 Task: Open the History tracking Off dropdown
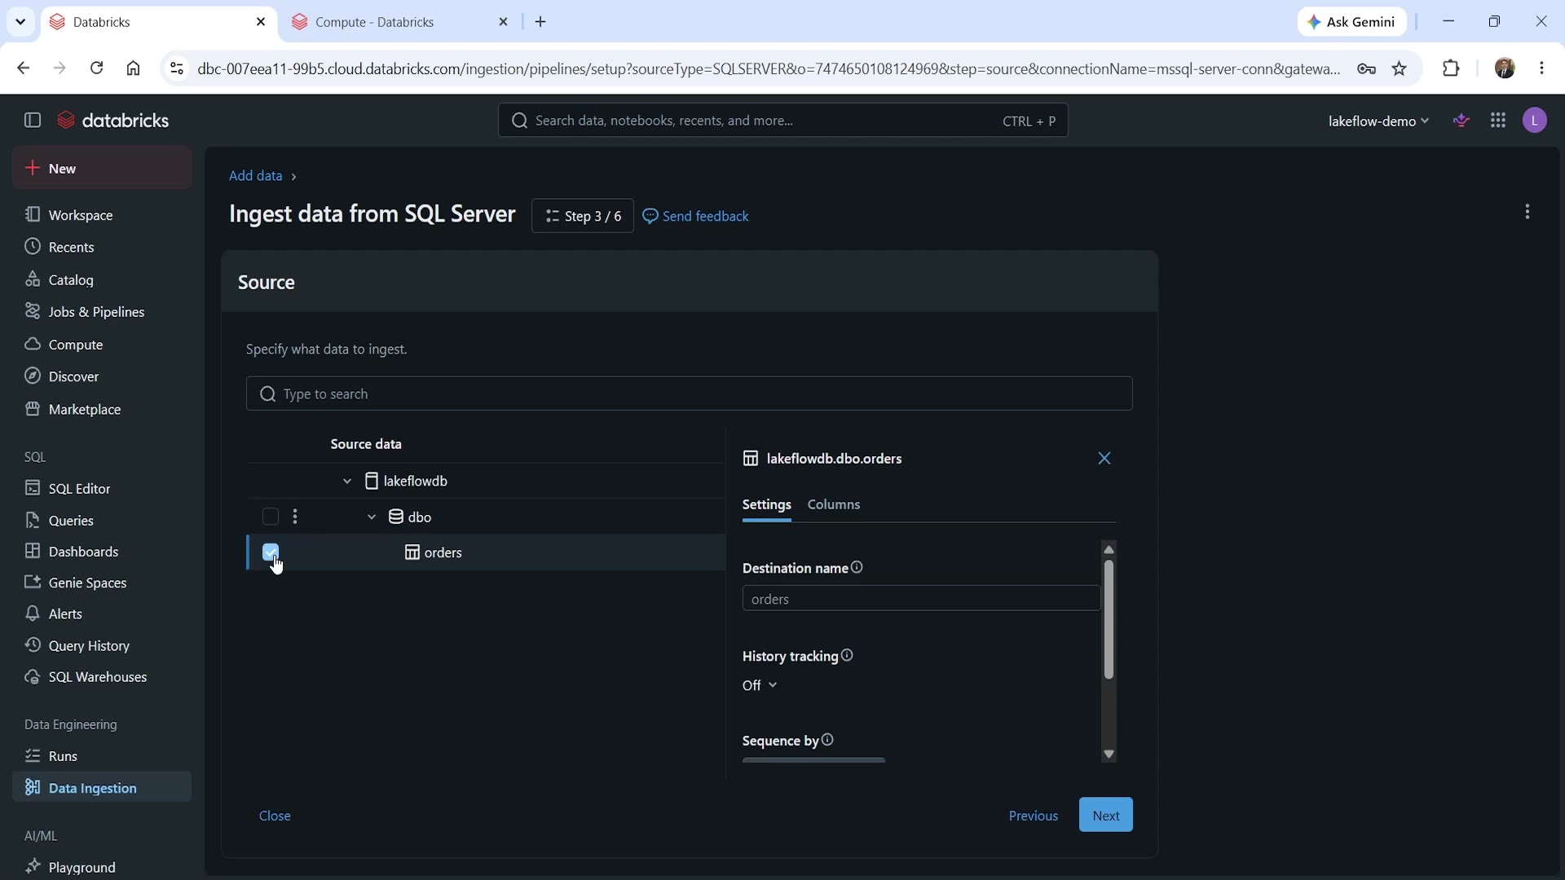pyautogui.click(x=760, y=685)
